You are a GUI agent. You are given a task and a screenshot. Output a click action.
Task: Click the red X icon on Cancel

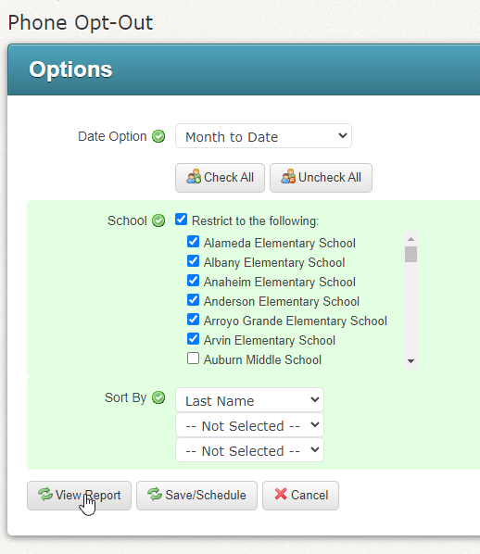click(x=281, y=495)
